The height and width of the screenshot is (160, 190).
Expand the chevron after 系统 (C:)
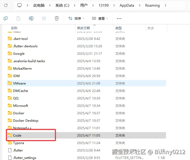pyautogui.click(x=75, y=5)
